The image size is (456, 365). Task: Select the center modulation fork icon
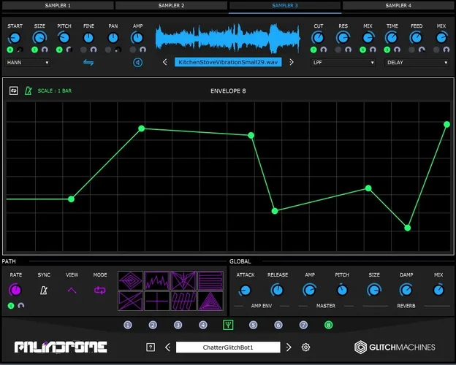tap(228, 325)
